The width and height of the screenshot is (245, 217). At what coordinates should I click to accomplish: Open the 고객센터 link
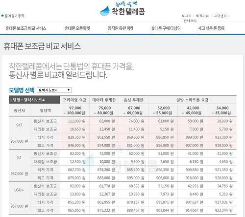click(x=220, y=16)
